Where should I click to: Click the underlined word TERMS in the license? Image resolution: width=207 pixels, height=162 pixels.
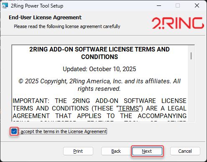tap(128, 108)
